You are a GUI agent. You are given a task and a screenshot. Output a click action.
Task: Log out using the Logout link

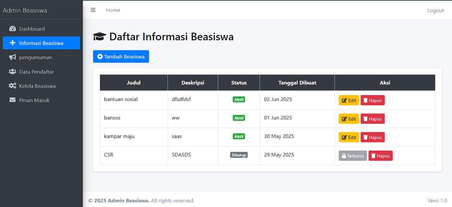coord(436,10)
